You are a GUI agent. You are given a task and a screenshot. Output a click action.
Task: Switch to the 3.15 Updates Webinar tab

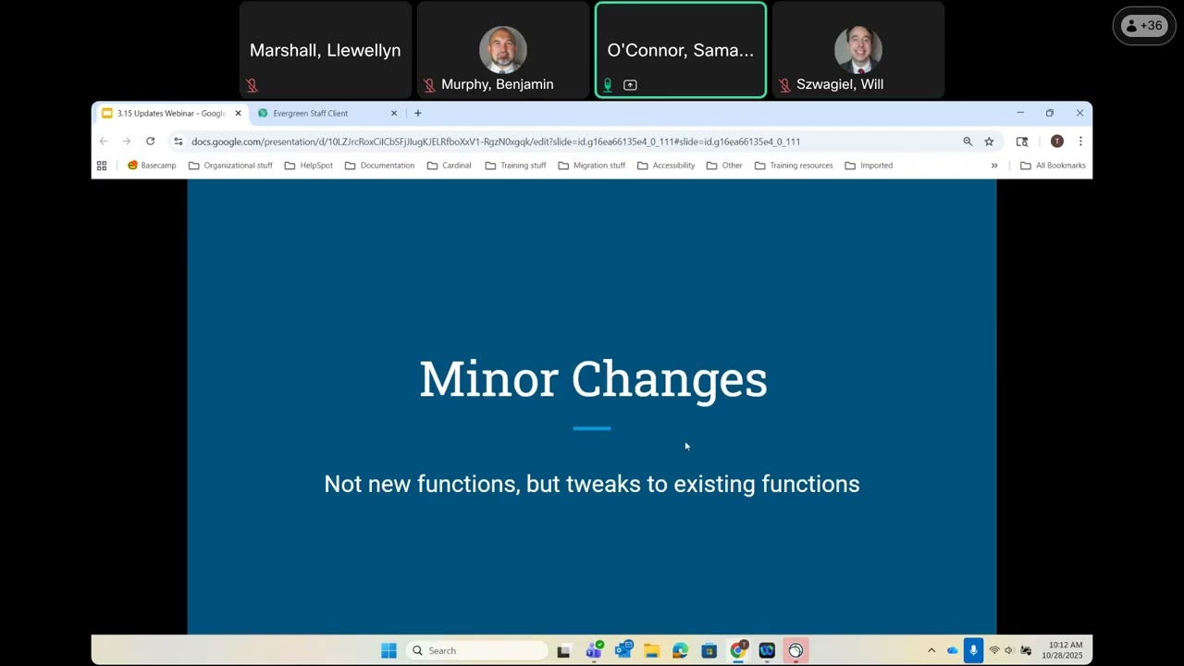click(169, 113)
